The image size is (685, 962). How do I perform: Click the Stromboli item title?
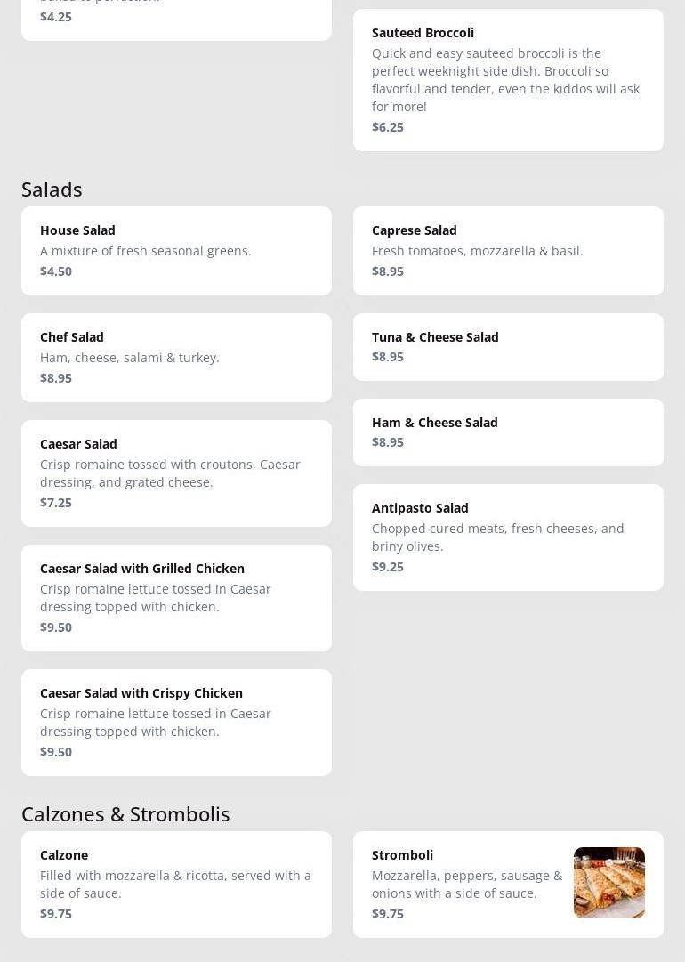click(x=402, y=854)
